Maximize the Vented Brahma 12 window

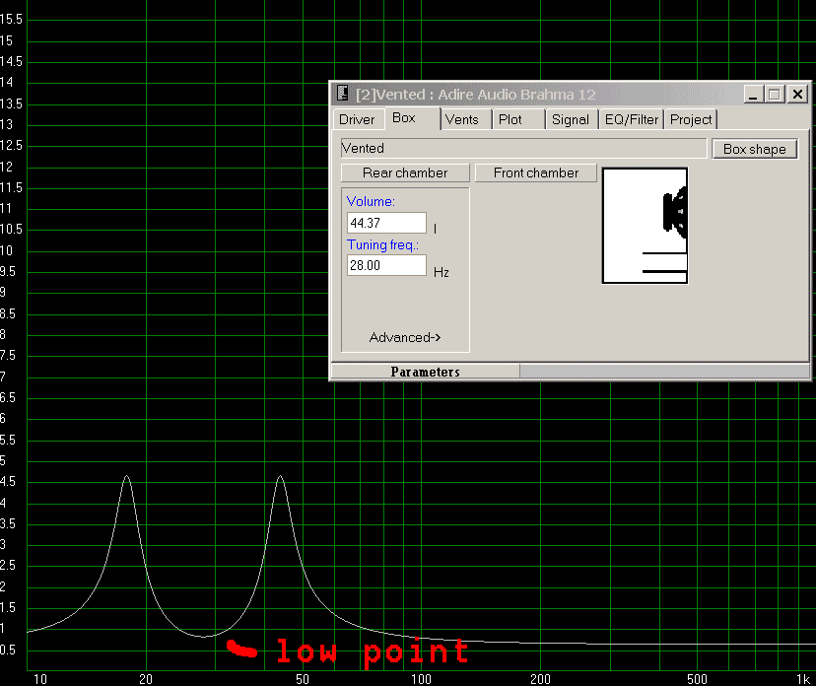775,95
